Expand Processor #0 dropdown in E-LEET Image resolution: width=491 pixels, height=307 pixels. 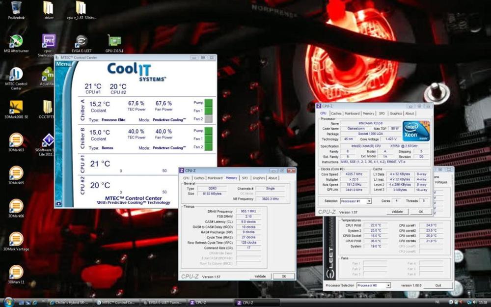pyautogui.click(x=388, y=285)
